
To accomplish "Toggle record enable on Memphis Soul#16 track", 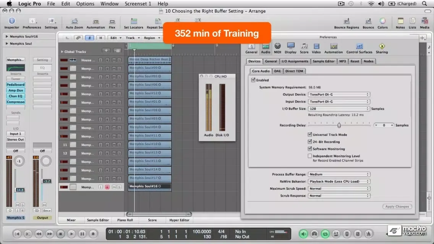I will click(x=107, y=187).
